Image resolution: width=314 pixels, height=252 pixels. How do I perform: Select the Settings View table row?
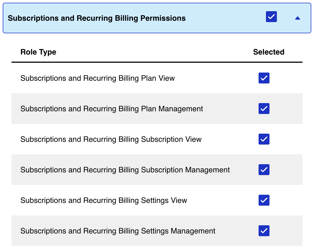coord(104,200)
